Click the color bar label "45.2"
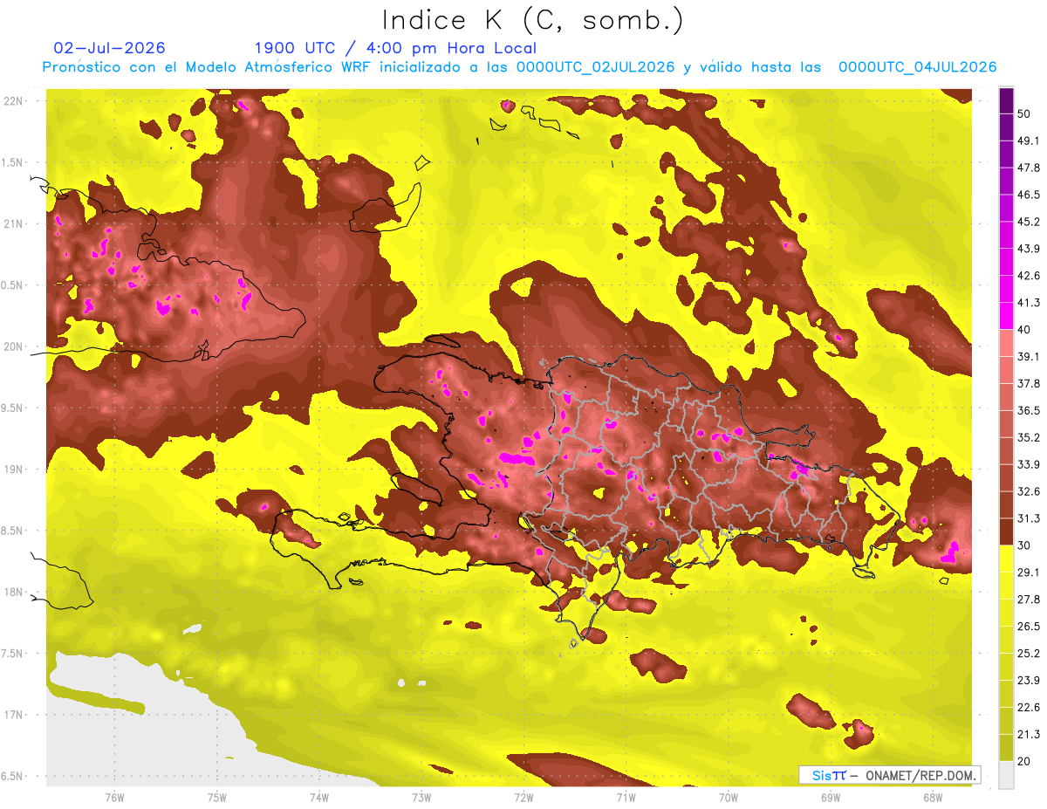This screenshot has height=809, width=1047. pos(1030,222)
